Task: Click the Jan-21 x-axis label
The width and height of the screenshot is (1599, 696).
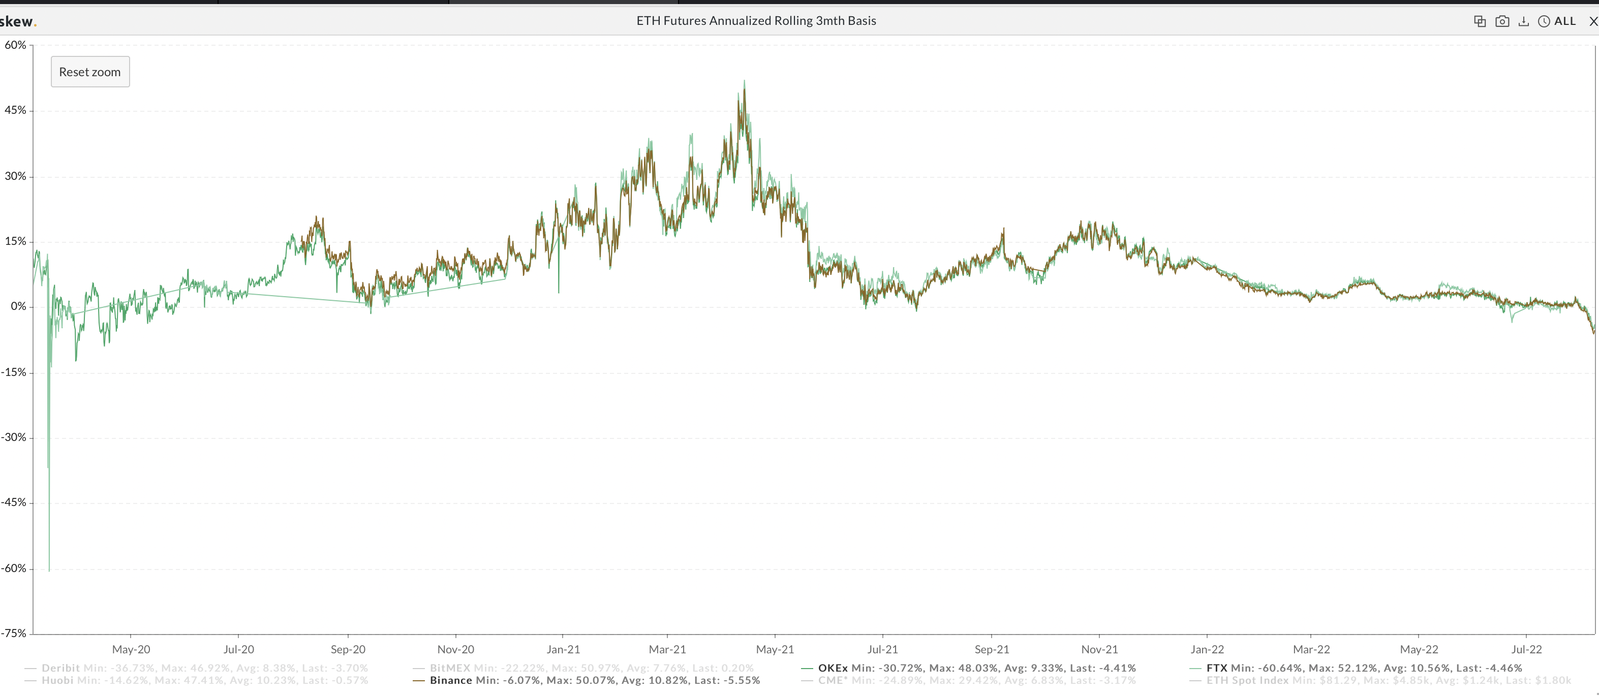Action: [x=563, y=649]
